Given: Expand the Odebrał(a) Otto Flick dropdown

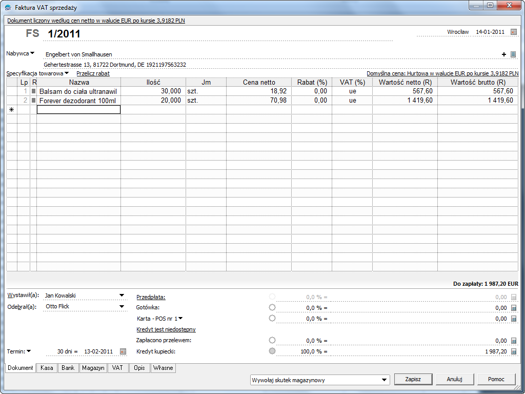Looking at the screenshot, I should point(122,307).
